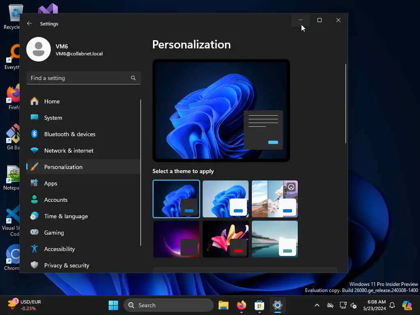The height and width of the screenshot is (315, 420).
Task: Click the VM6 profile avatar picture
Action: pyautogui.click(x=39, y=49)
